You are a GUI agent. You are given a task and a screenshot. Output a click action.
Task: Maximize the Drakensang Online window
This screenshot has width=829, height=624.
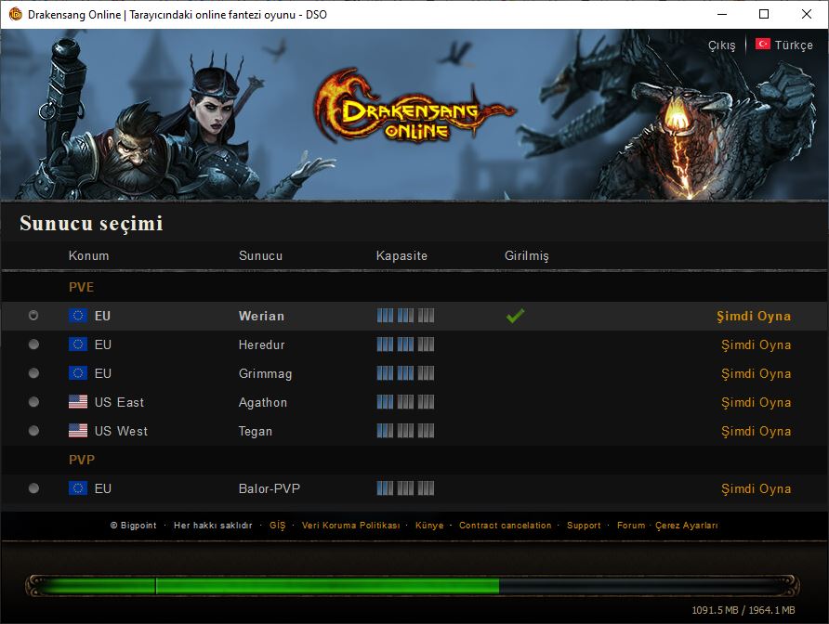[x=764, y=14]
